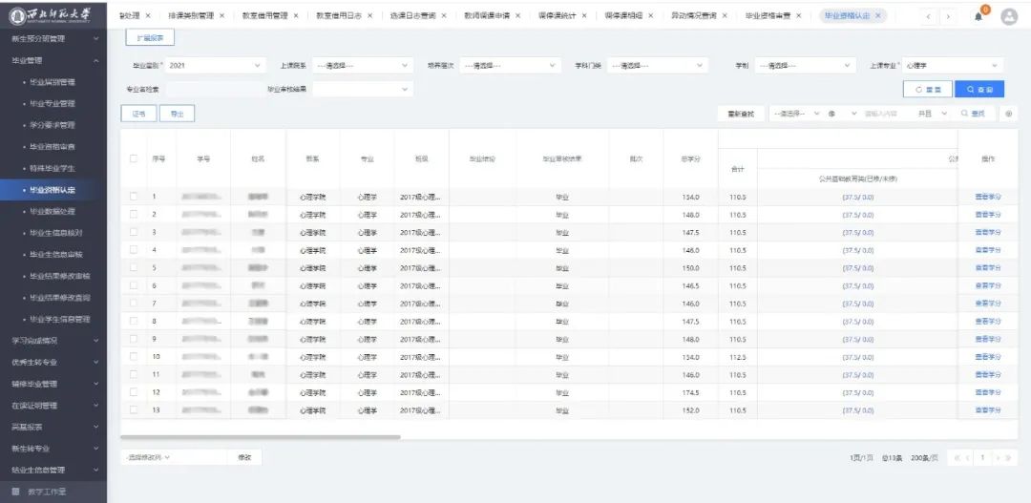The height and width of the screenshot is (503, 1031).
Task: Click the user avatar icon
Action: point(1009,16)
